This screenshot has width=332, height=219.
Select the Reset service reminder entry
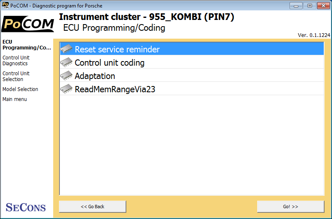tap(117, 49)
